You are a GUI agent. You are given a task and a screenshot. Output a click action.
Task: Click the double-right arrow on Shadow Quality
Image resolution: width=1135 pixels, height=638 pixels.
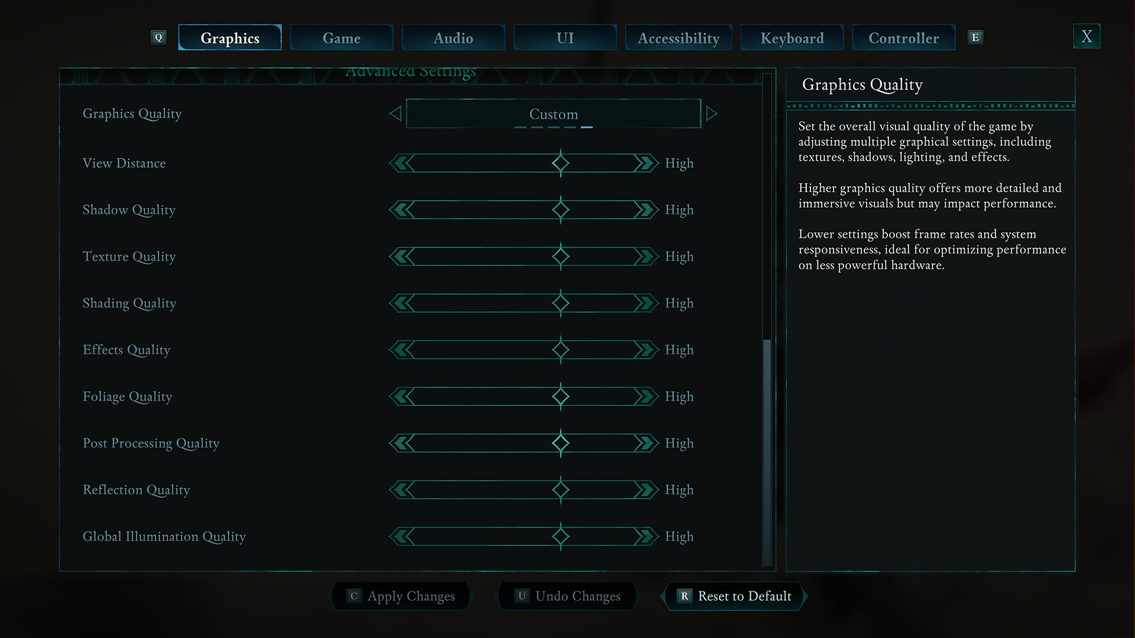click(x=644, y=209)
